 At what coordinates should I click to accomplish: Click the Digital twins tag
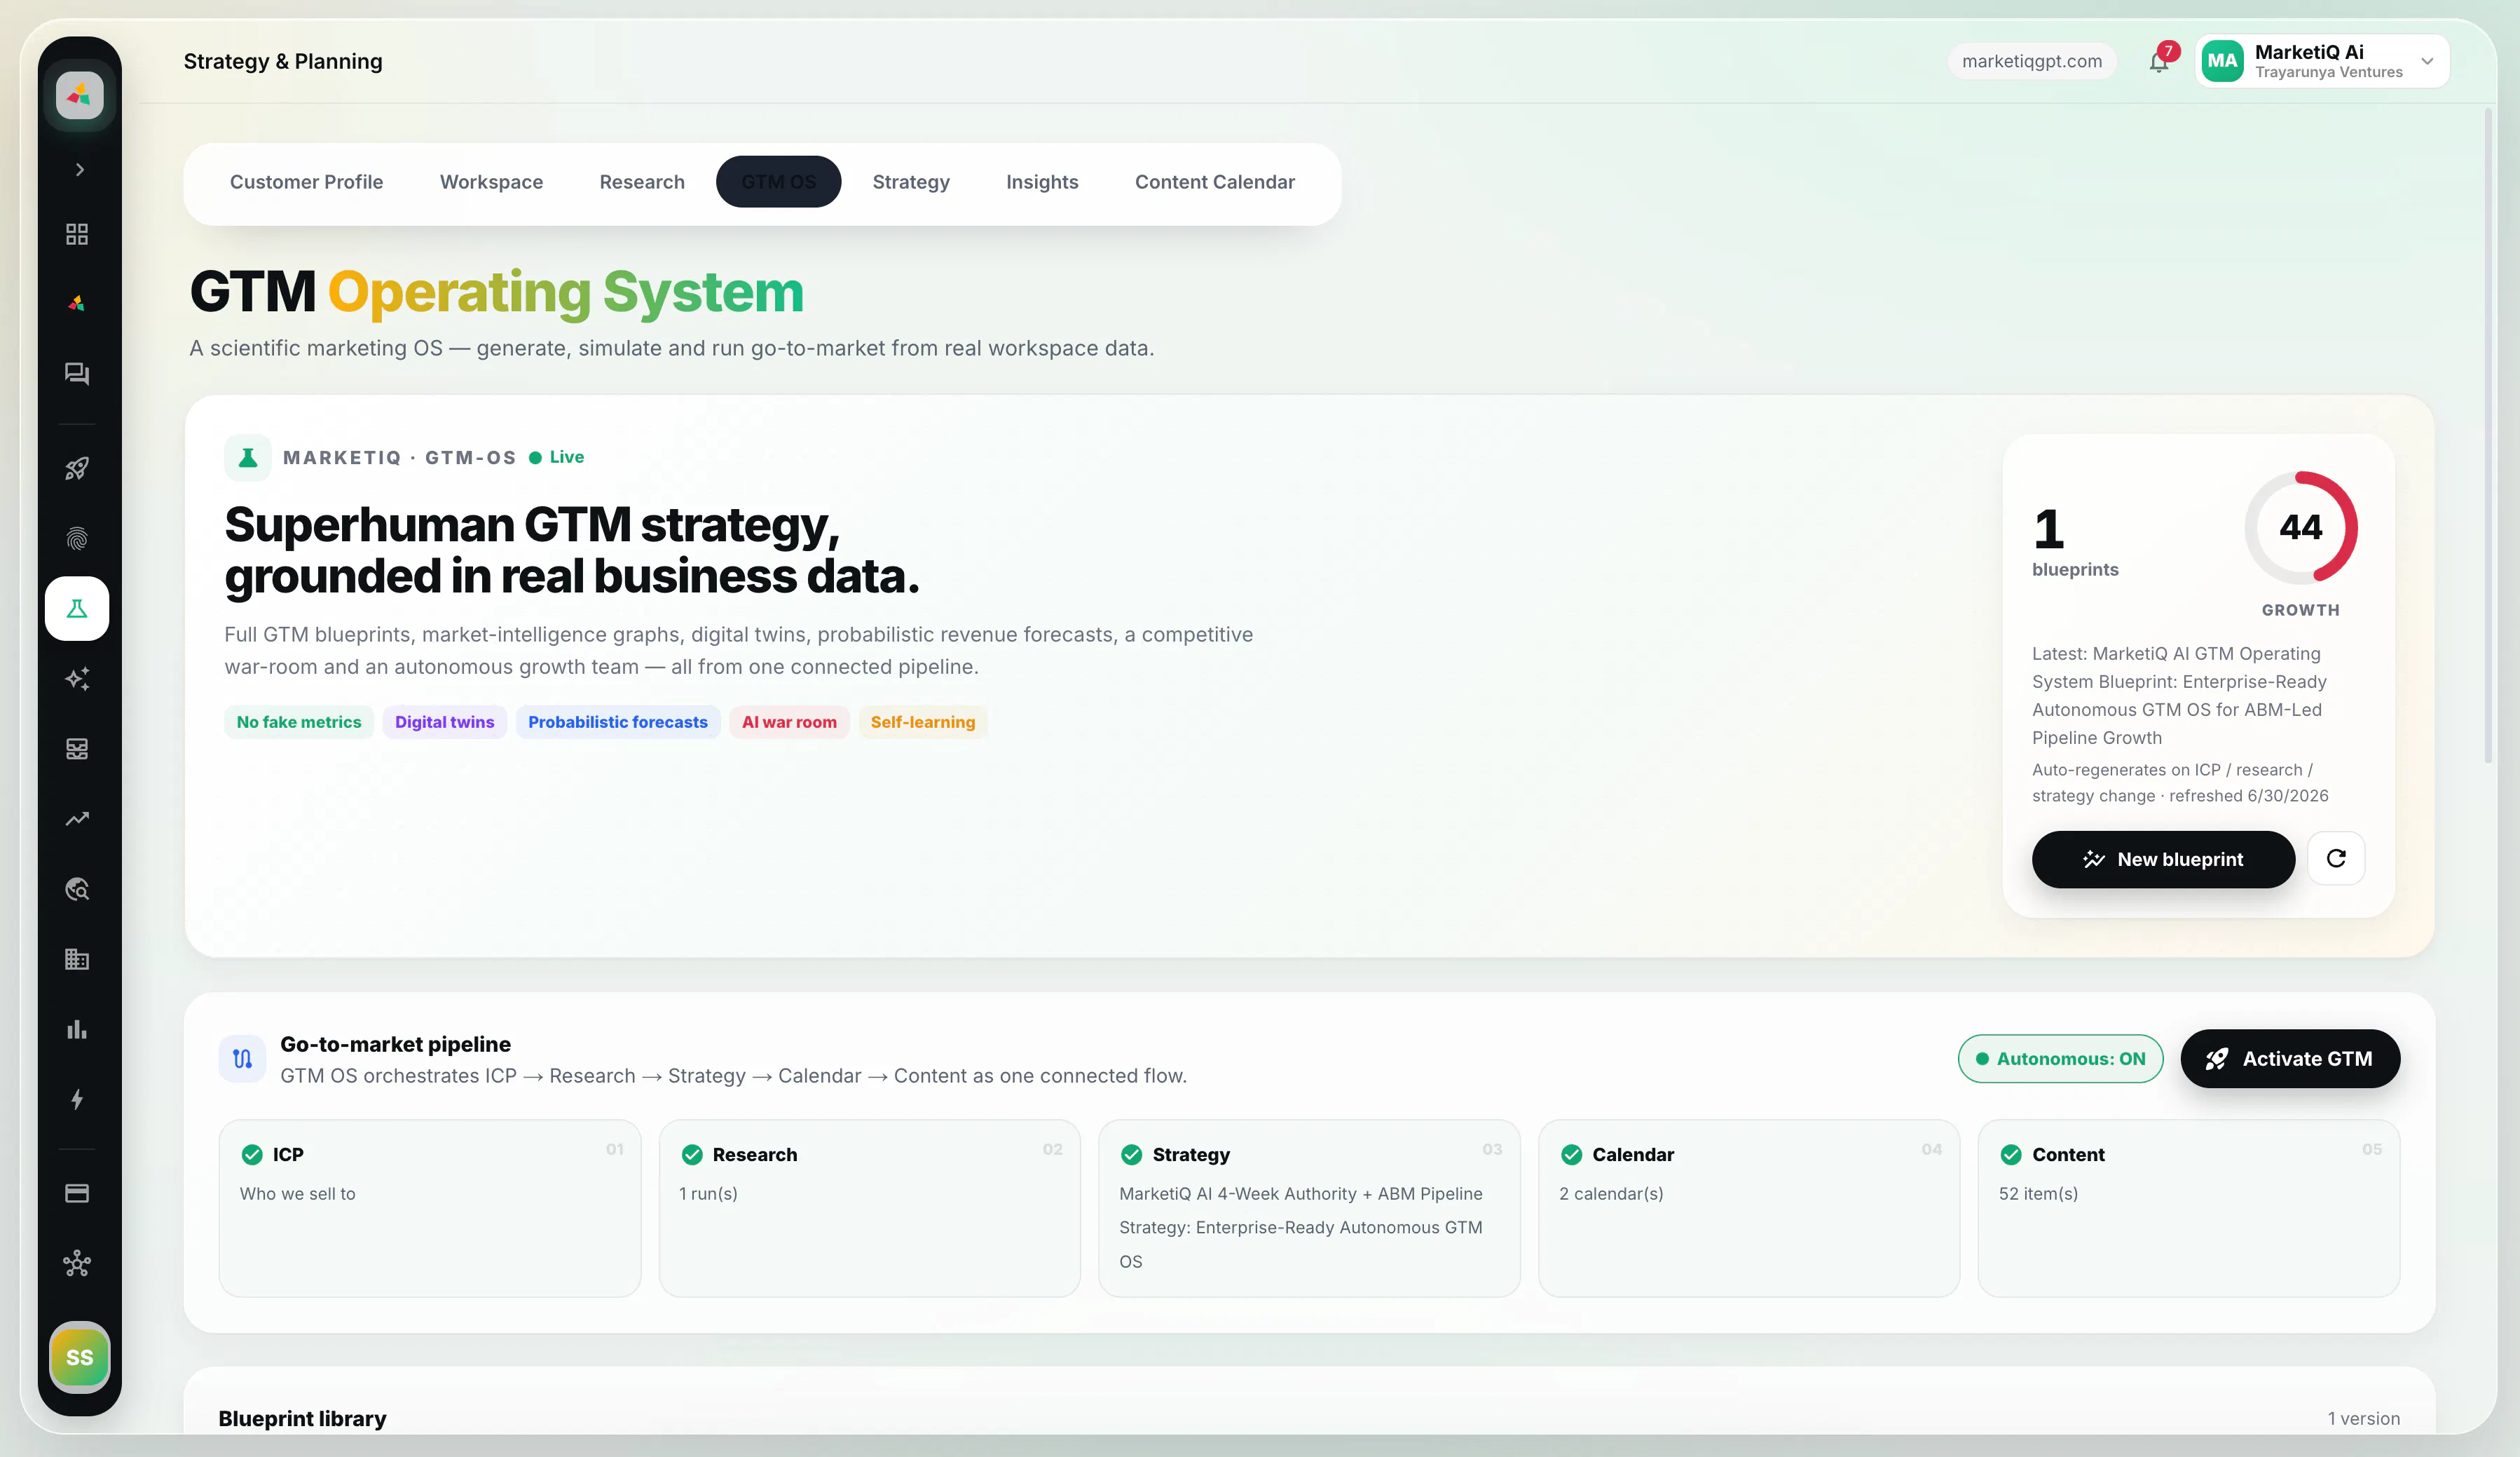pyautogui.click(x=444, y=721)
